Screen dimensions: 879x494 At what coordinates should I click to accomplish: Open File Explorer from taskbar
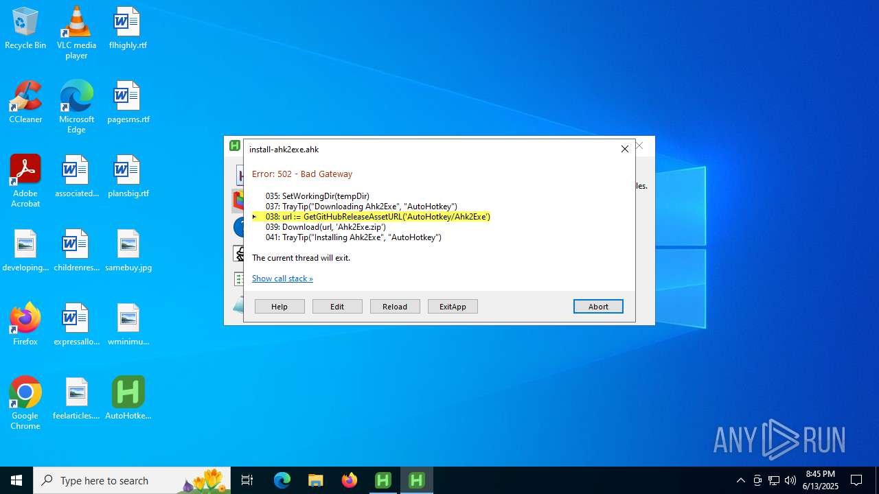(316, 480)
